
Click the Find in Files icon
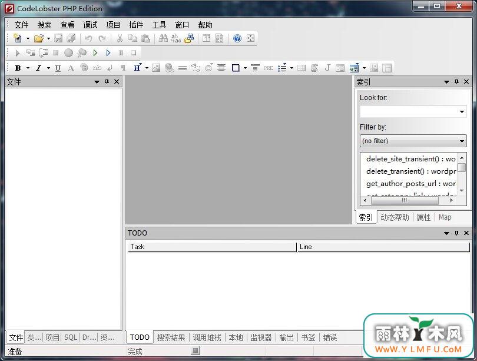pos(189,38)
